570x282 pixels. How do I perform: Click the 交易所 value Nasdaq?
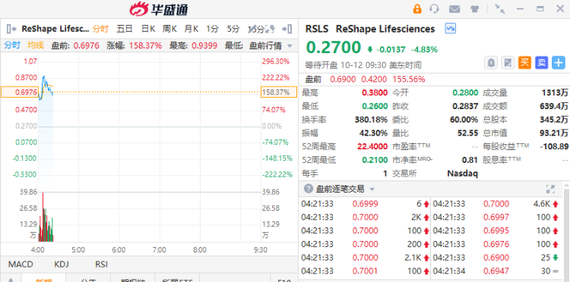pos(462,174)
